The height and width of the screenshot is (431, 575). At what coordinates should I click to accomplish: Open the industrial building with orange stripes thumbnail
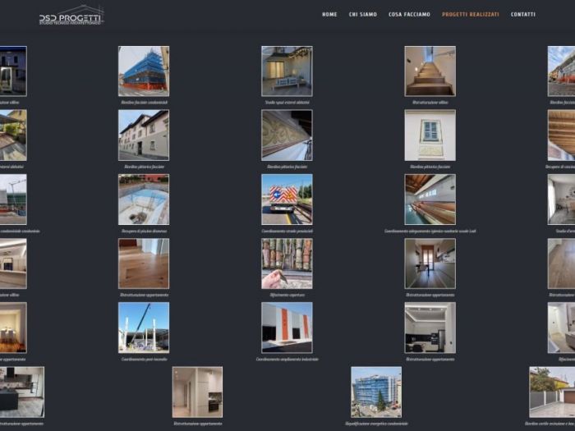pyautogui.click(x=287, y=328)
